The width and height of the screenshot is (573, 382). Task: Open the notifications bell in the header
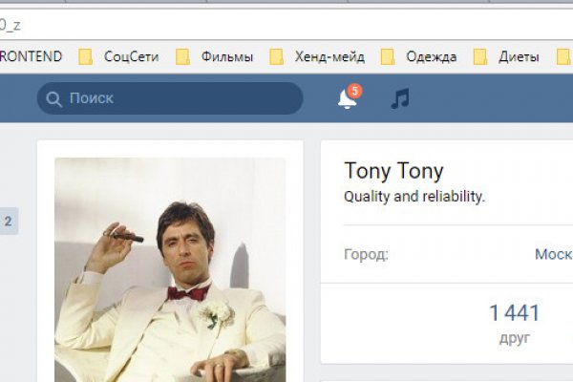click(x=348, y=99)
